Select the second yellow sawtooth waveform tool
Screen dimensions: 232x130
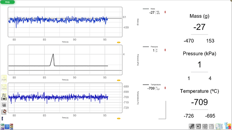(4, 87)
